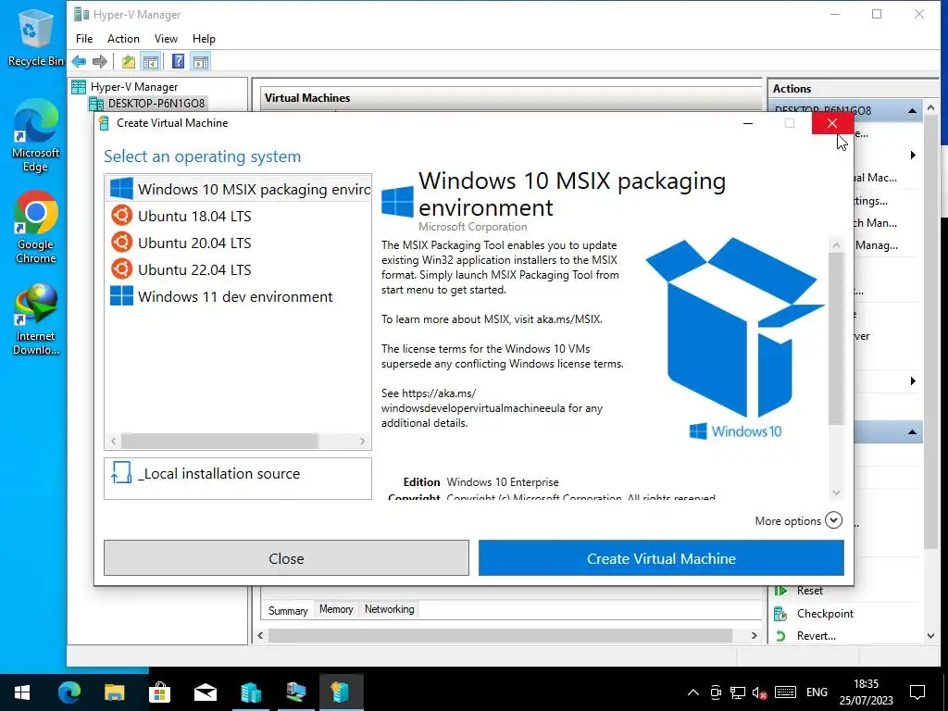Click the Windows 11 dev environment logo icon
The image size is (948, 711).
(121, 296)
